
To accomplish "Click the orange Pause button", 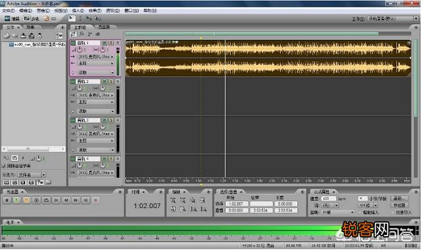I will pos(26,200).
